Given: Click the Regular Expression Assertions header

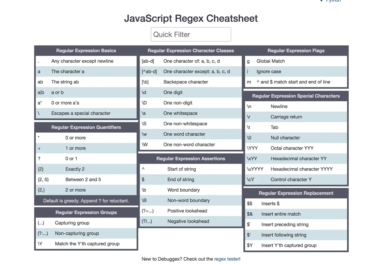Looking at the screenshot, I should click(190, 158).
